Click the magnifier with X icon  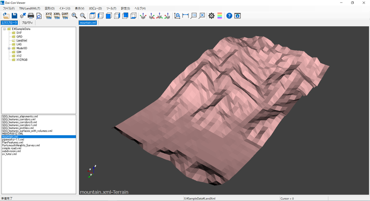pos(202,16)
